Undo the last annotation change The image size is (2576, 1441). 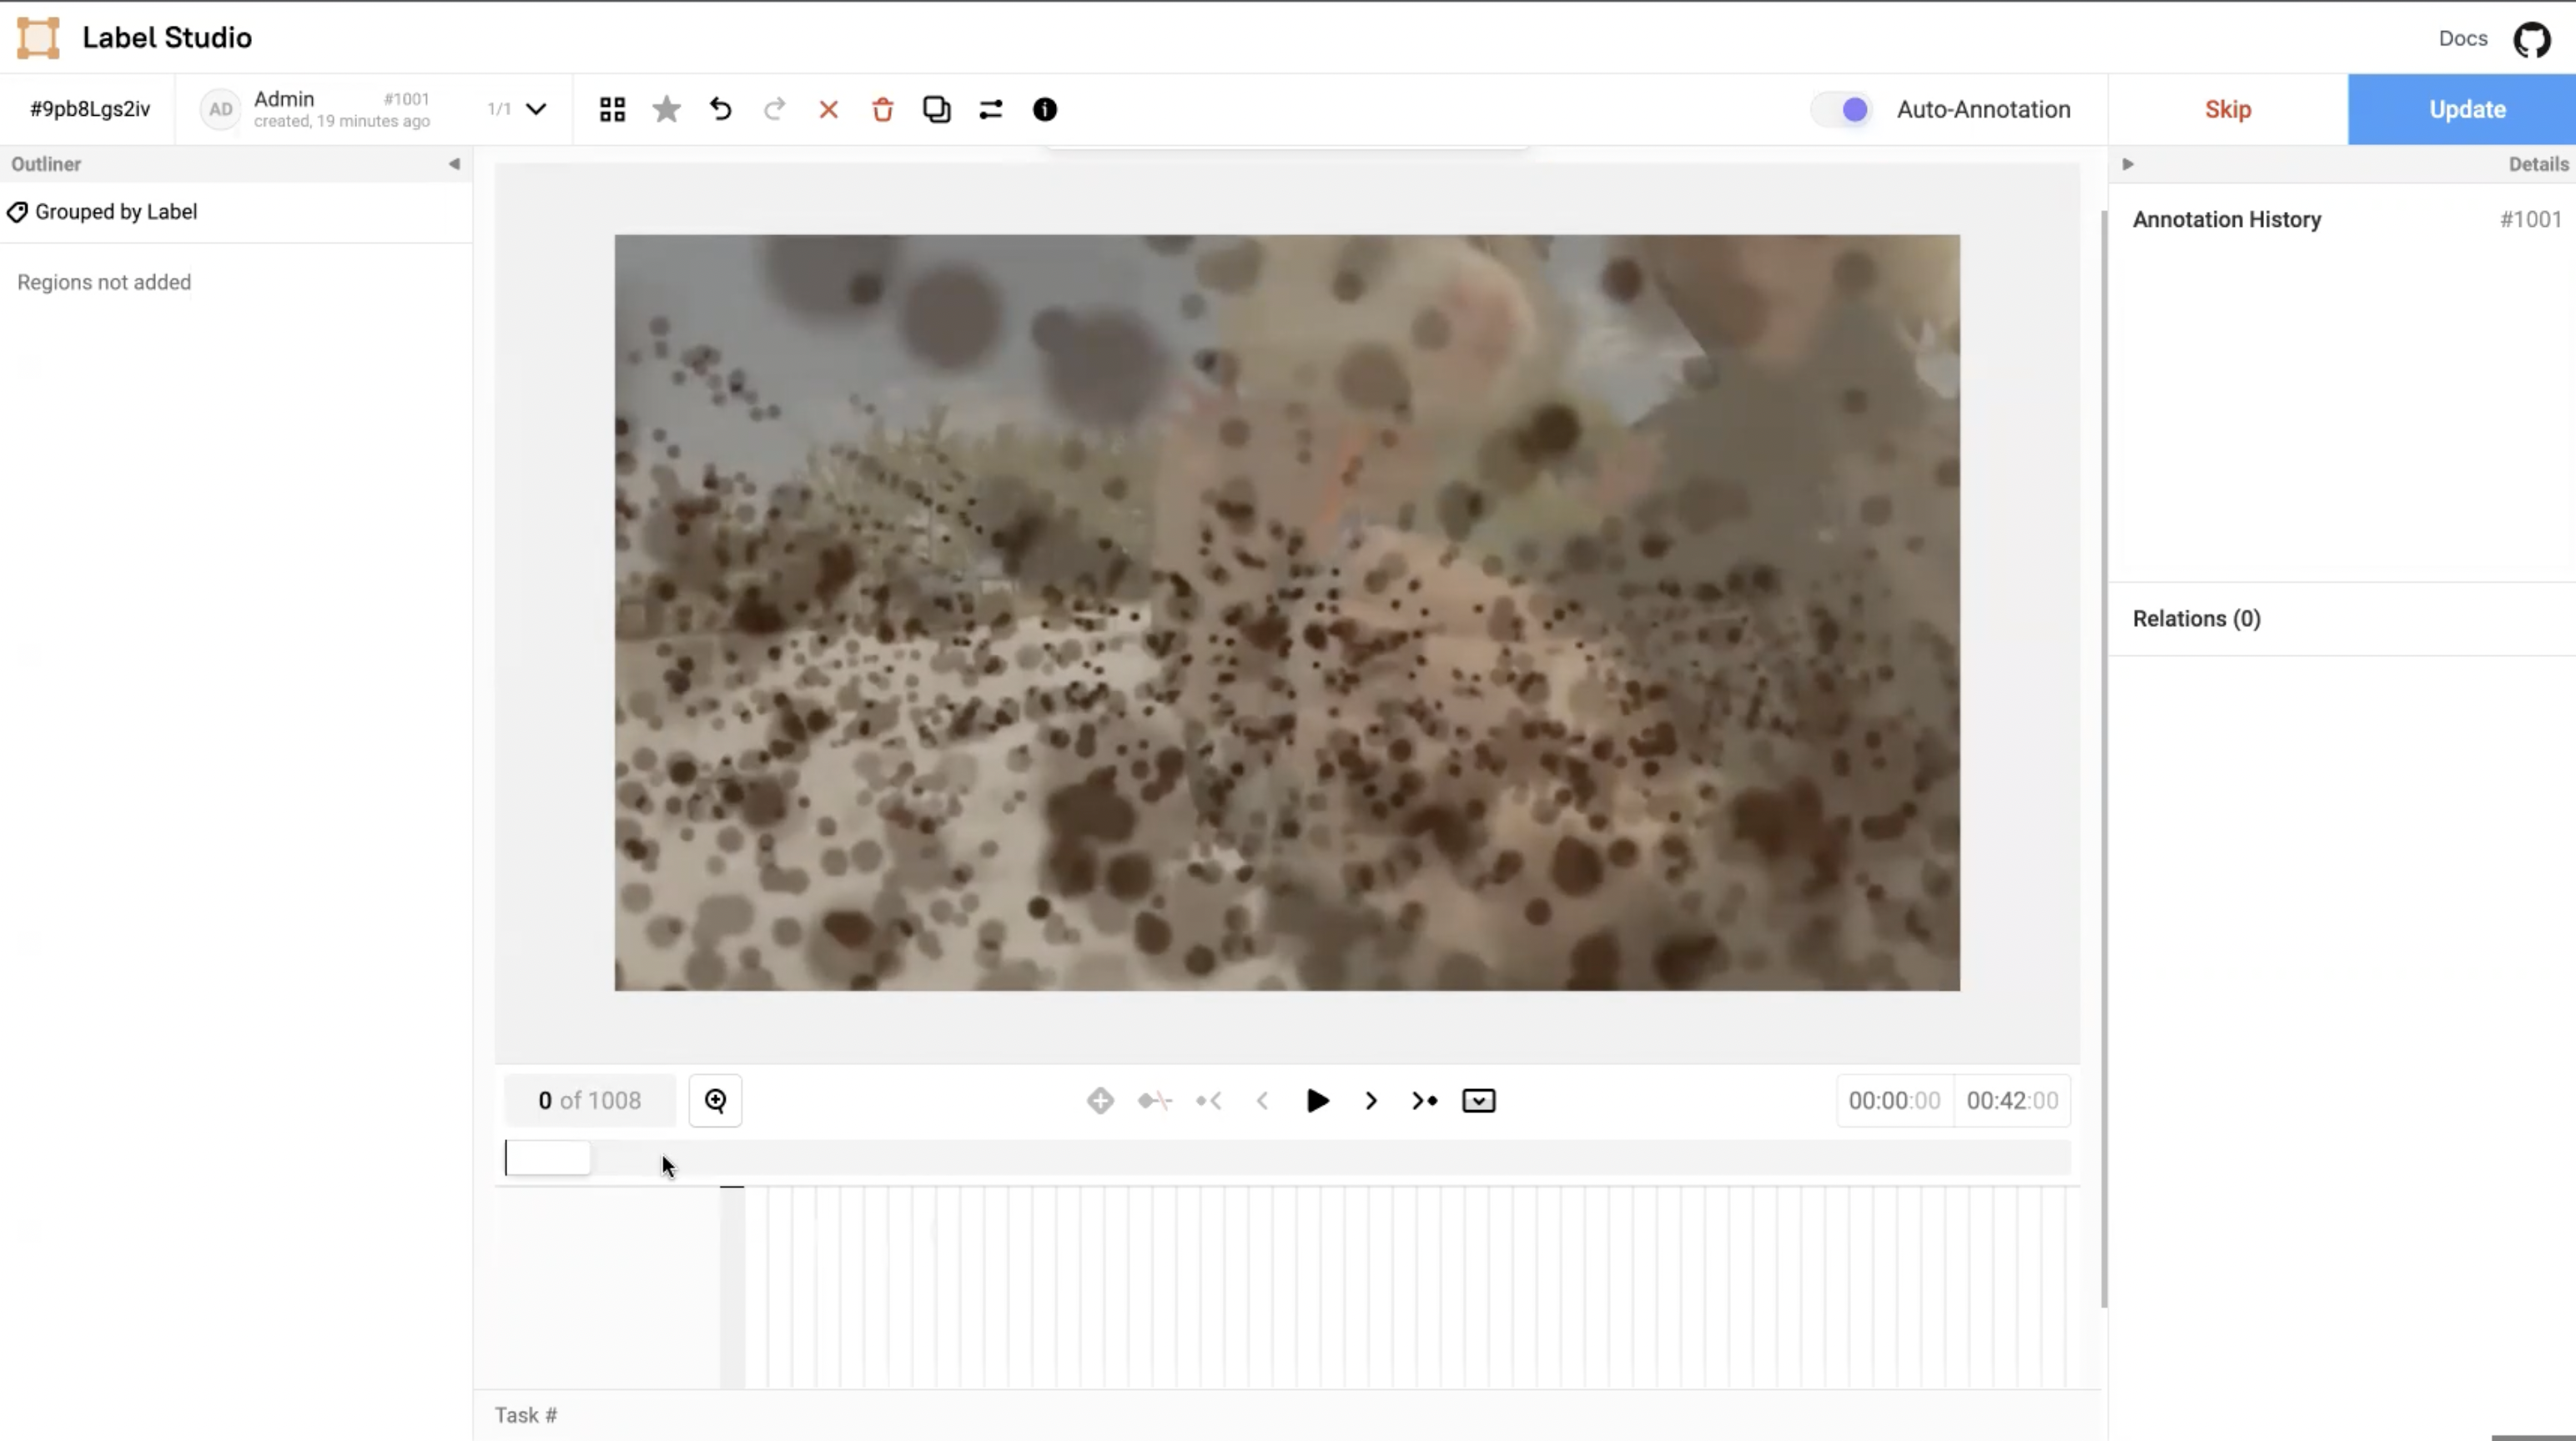click(720, 109)
